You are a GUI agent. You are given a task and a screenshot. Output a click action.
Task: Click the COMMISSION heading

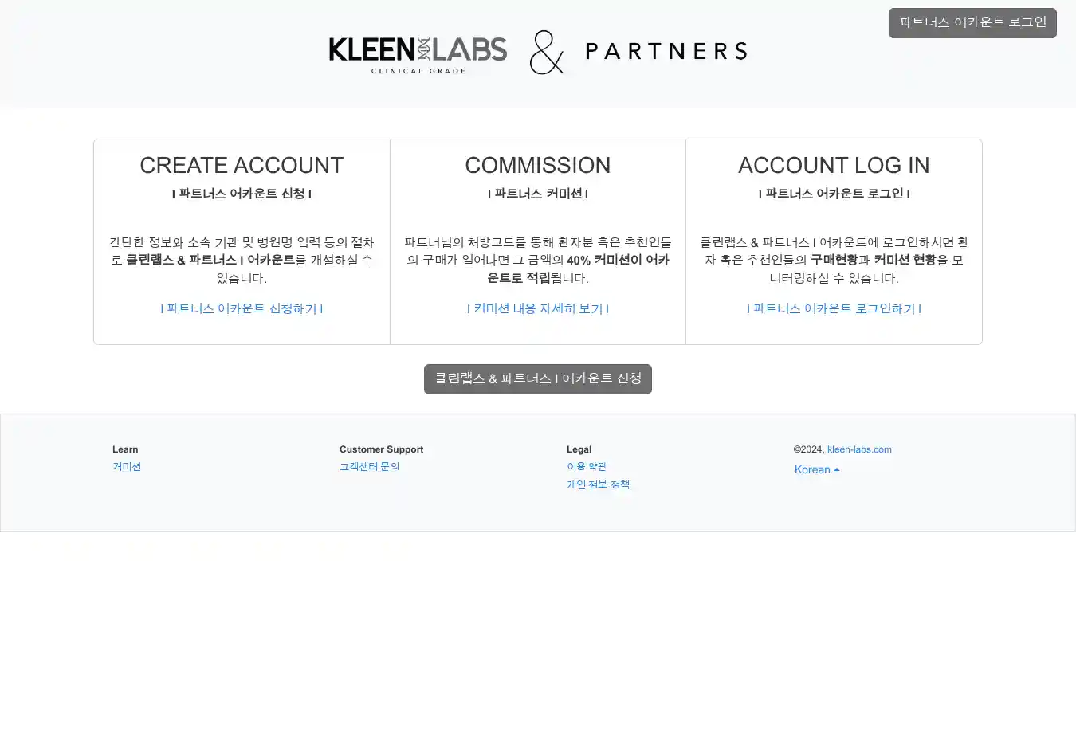(538, 165)
